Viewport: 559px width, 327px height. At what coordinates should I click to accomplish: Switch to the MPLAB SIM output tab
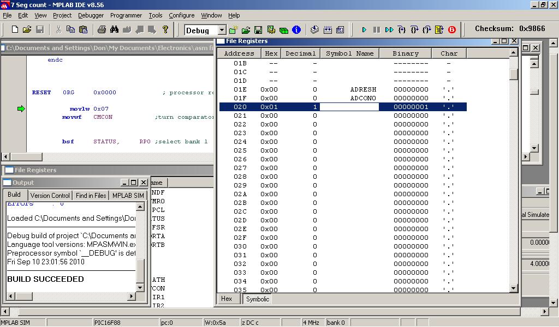click(x=128, y=195)
